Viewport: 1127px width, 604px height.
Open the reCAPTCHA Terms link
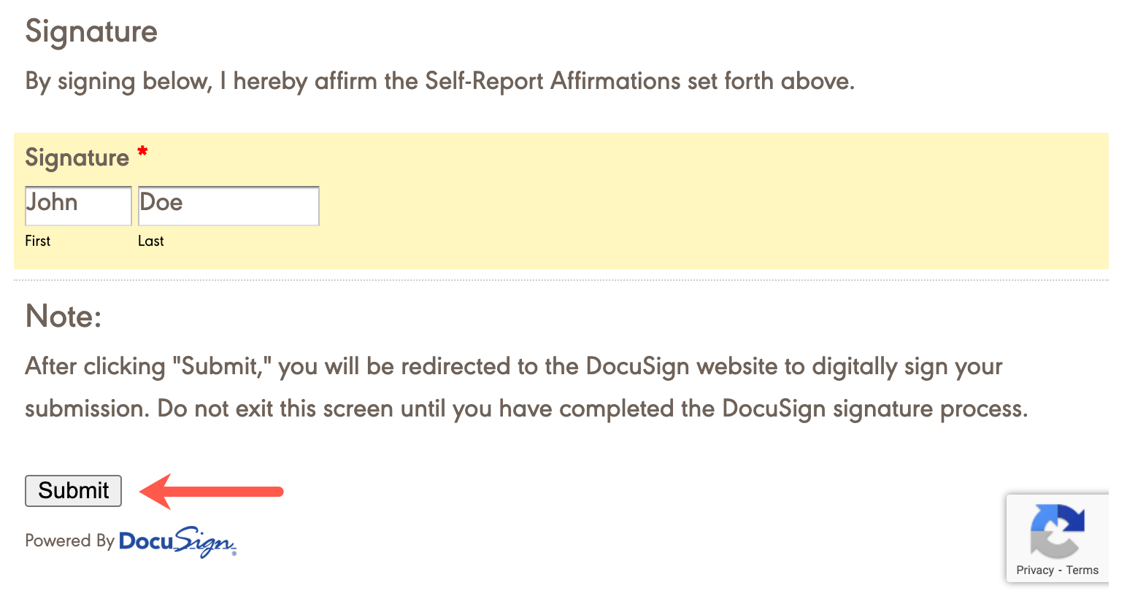pos(1082,570)
